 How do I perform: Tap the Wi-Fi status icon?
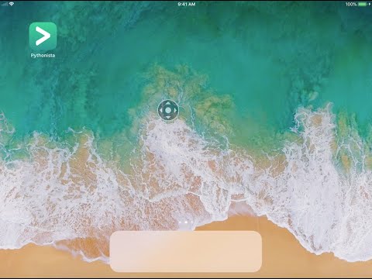click(12, 4)
